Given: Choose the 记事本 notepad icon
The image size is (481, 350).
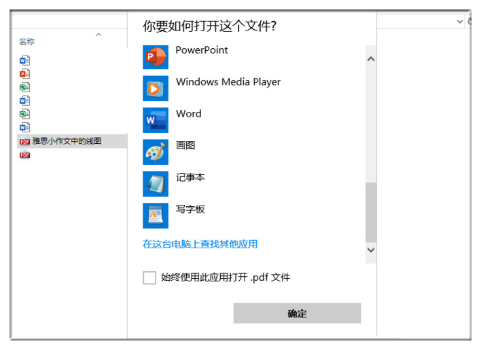Looking at the screenshot, I should 156,184.
